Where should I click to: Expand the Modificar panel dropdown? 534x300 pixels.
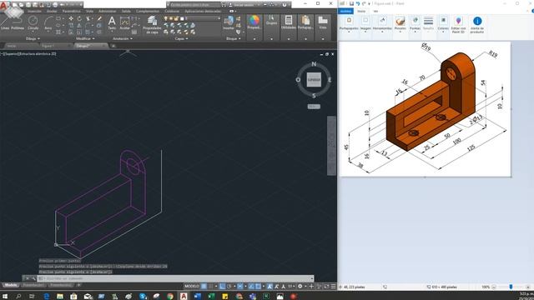pyautogui.click(x=85, y=38)
